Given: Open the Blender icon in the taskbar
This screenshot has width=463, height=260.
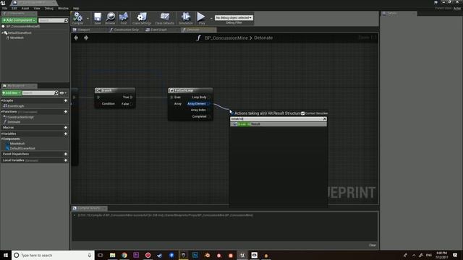Looking at the screenshot, I should tap(207, 255).
